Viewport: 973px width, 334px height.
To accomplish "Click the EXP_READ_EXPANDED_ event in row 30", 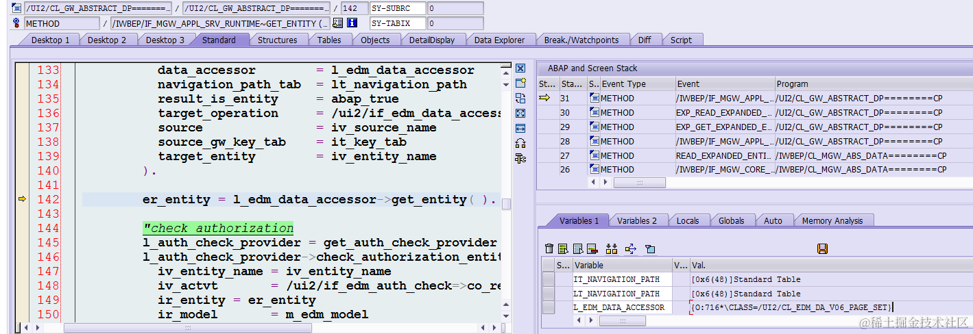I will coord(724,112).
